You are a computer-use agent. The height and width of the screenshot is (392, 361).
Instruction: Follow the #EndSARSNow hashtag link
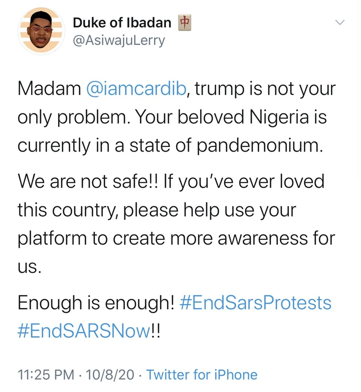tap(84, 331)
